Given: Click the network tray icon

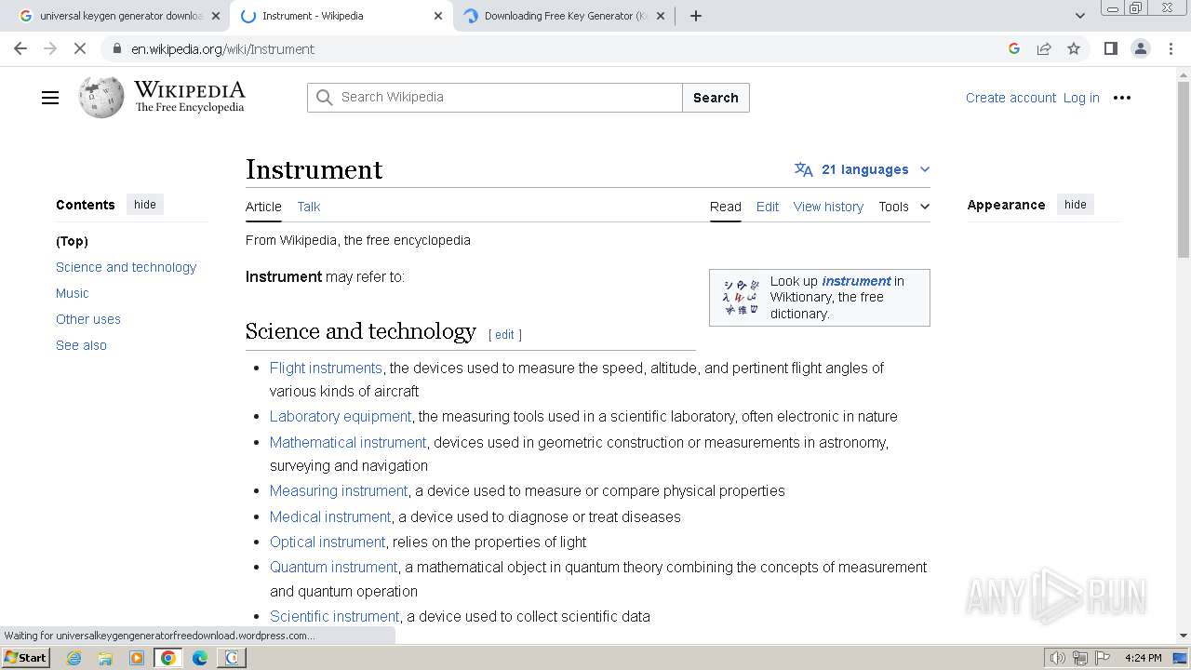Looking at the screenshot, I should click(x=1080, y=658).
